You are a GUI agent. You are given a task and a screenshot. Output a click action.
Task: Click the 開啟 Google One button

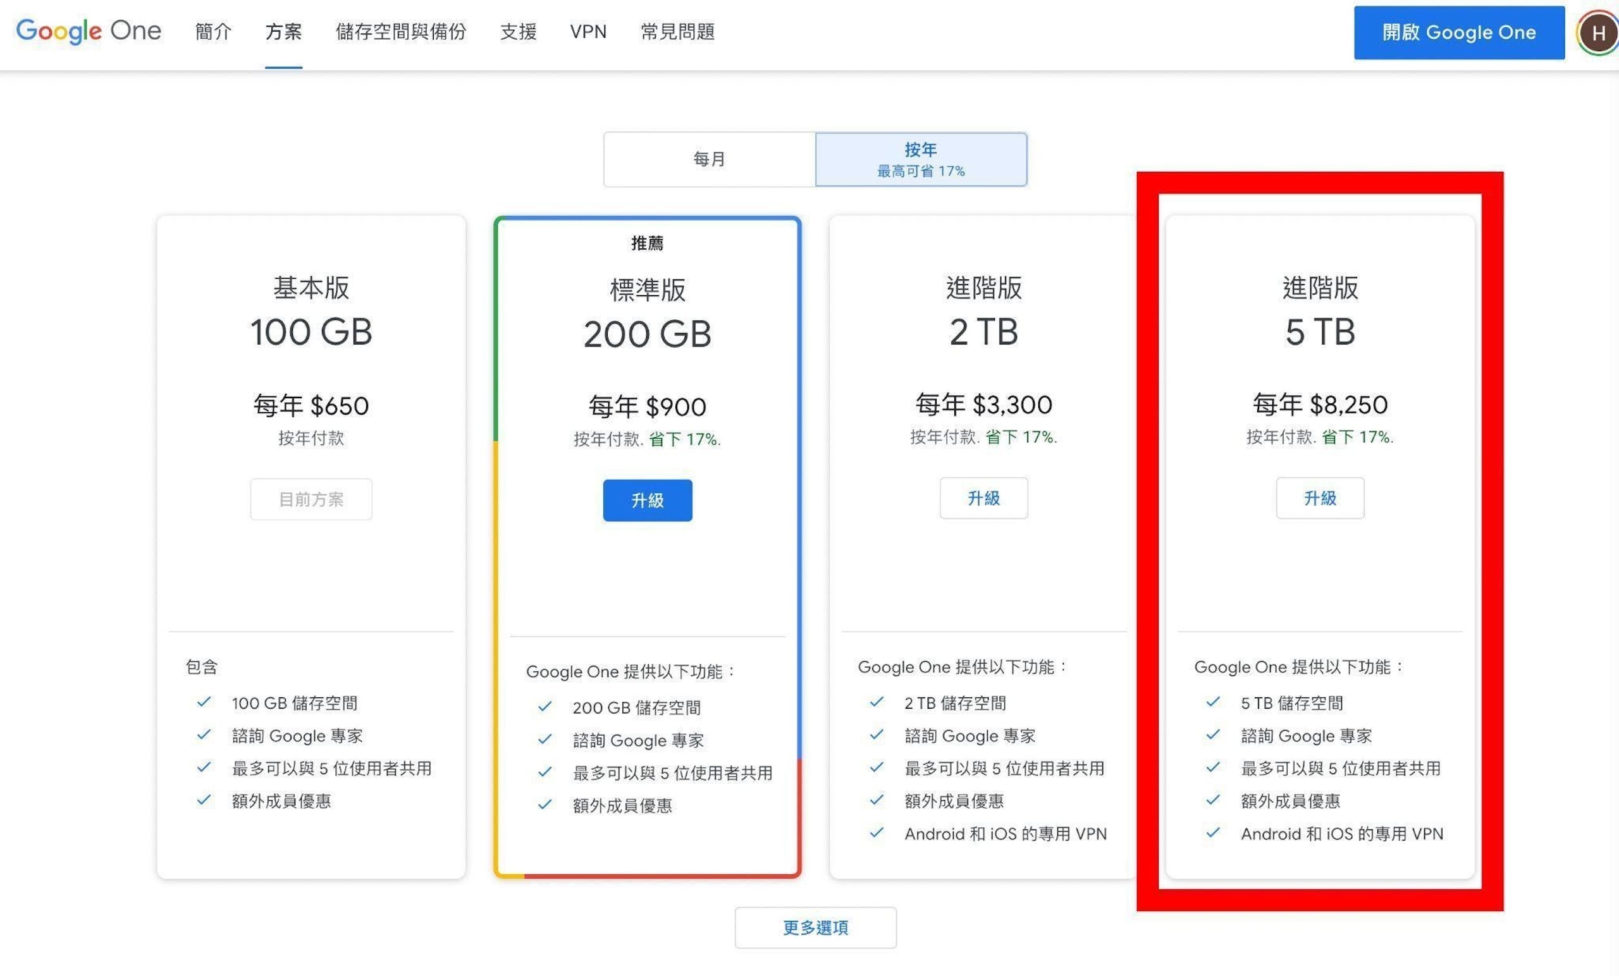pyautogui.click(x=1460, y=33)
